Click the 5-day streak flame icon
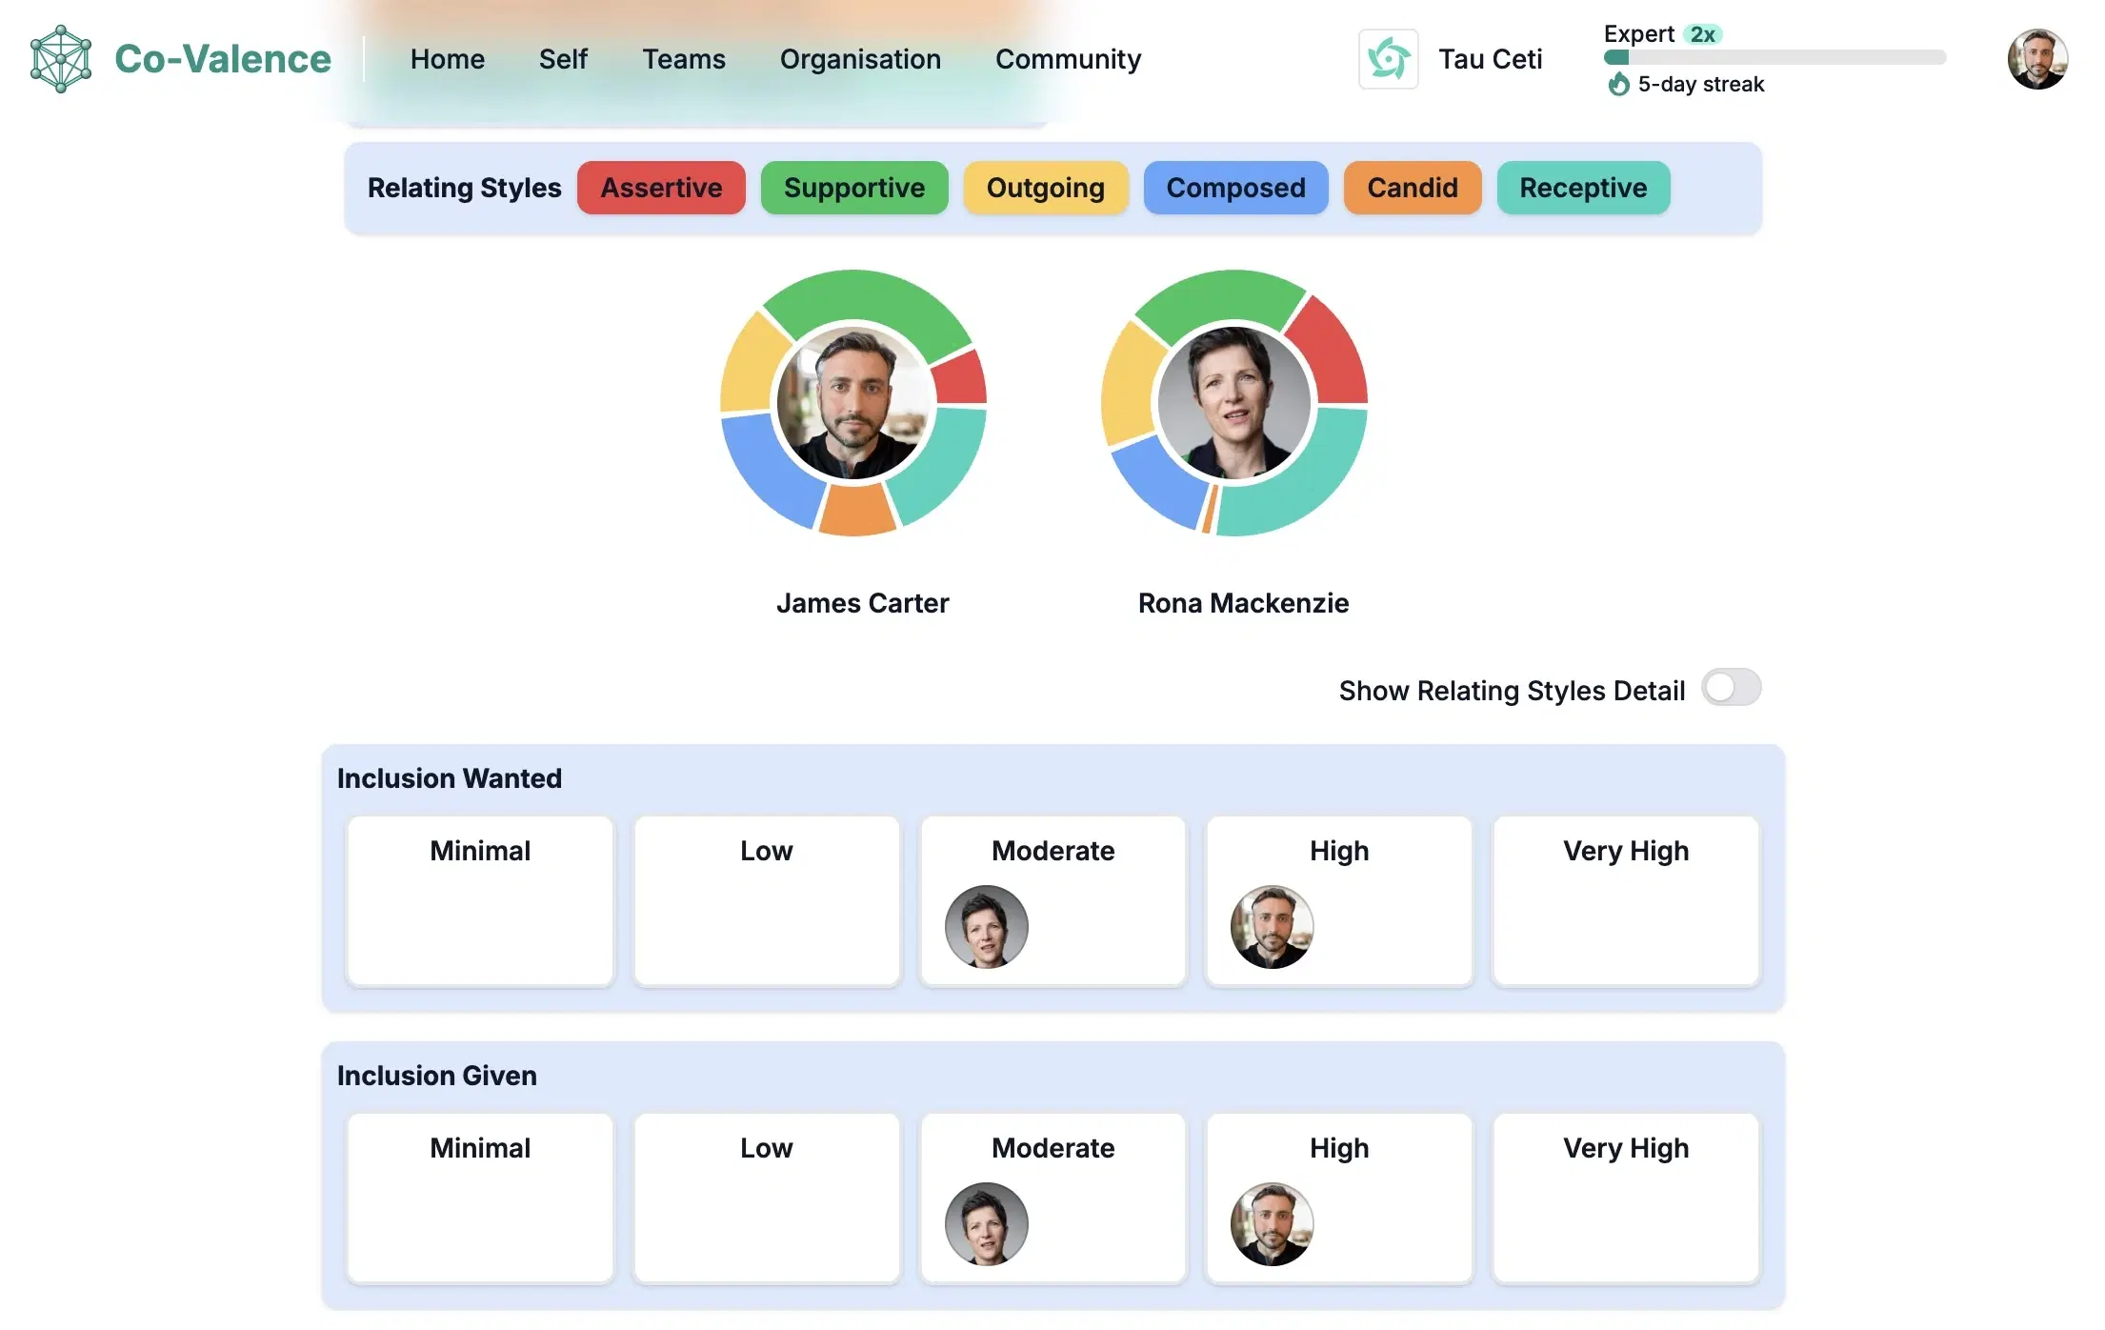Image resolution: width=2105 pixels, height=1330 pixels. [1618, 85]
